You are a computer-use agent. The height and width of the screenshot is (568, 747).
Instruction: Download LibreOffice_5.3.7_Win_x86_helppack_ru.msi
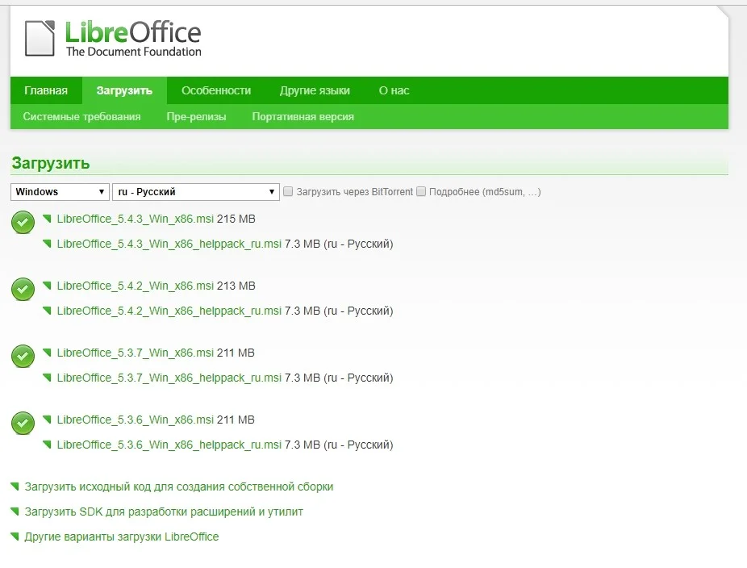point(169,378)
